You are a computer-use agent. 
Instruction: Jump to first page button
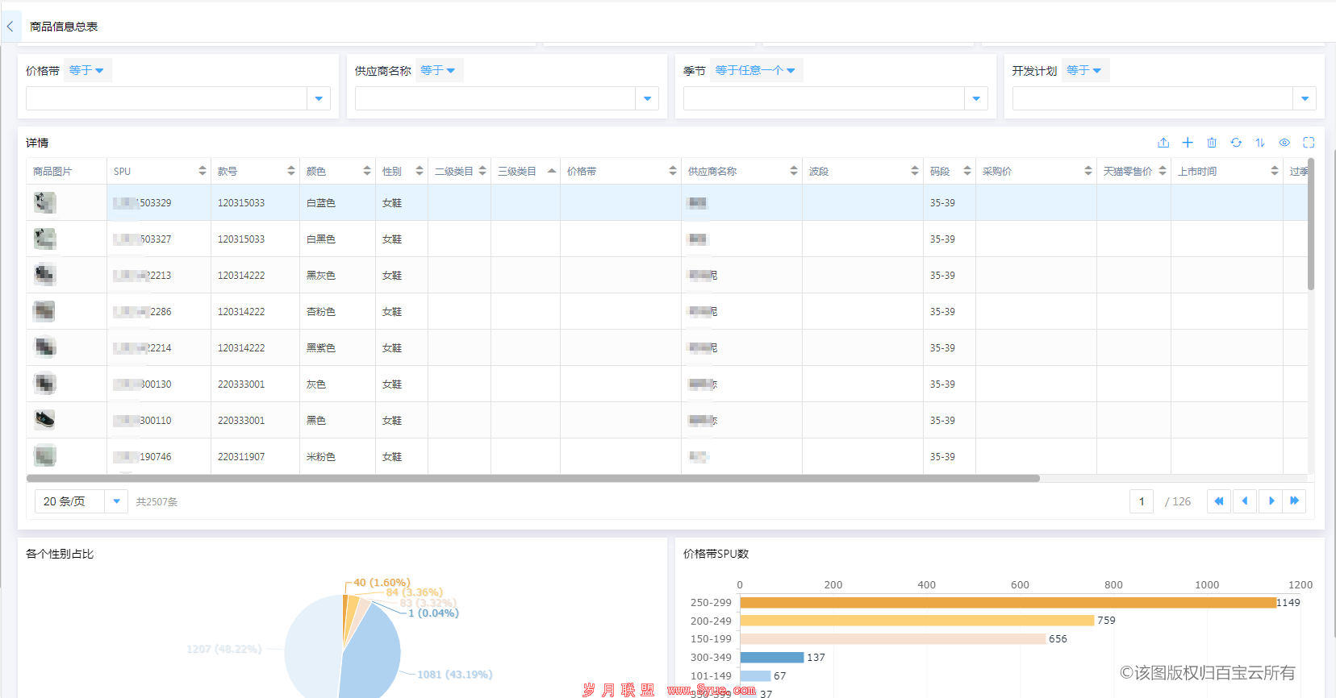coord(1219,501)
